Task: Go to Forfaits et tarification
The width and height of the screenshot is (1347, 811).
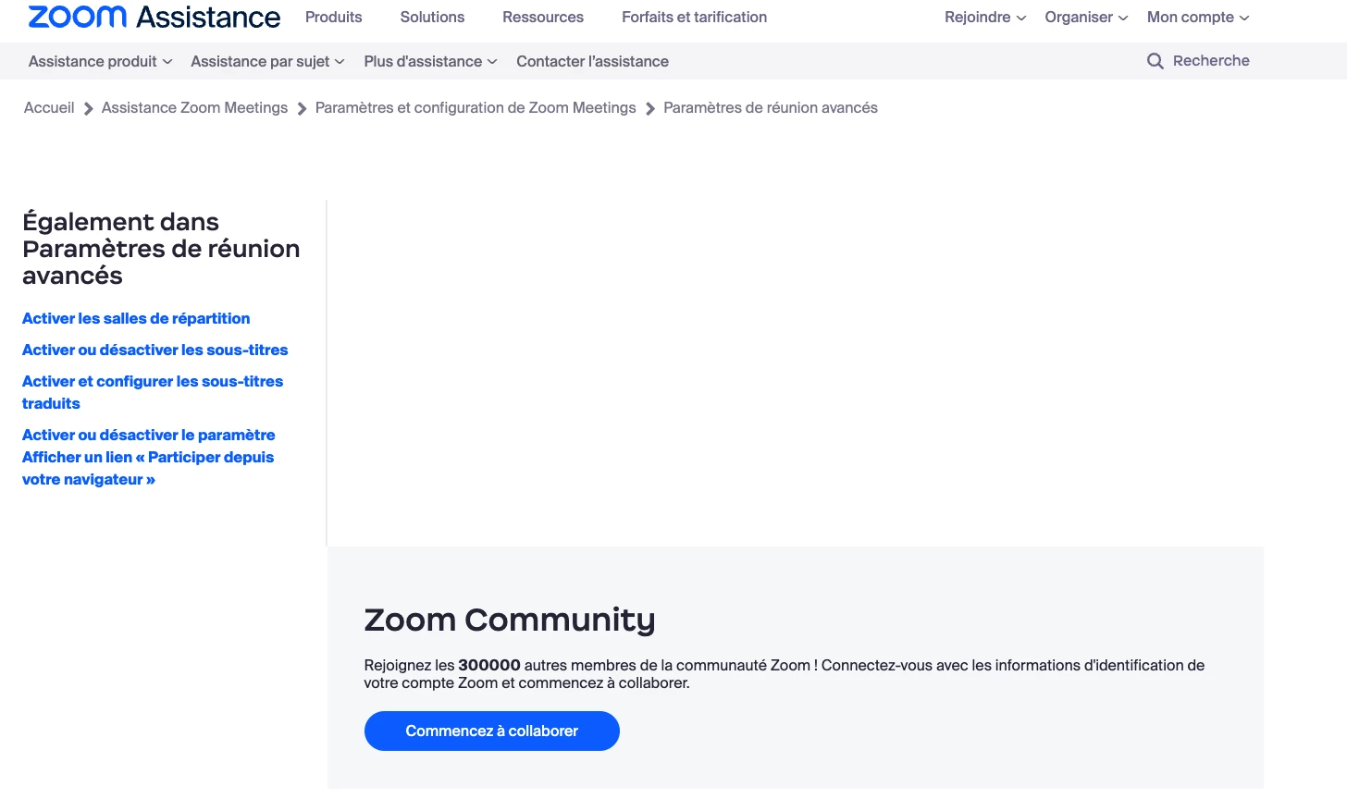Action: [694, 17]
